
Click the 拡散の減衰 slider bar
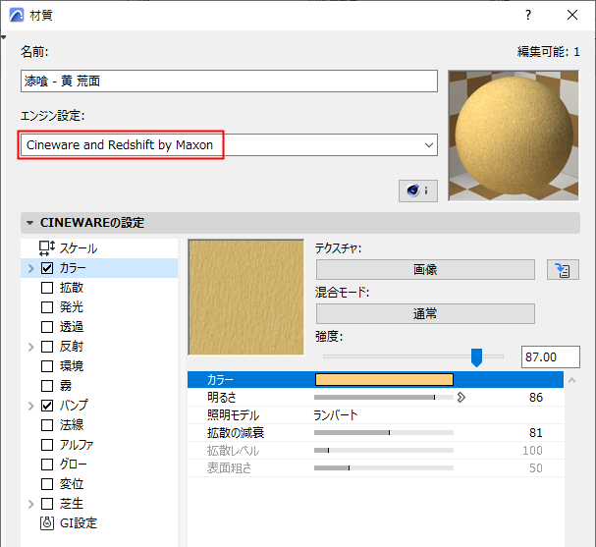(x=384, y=432)
